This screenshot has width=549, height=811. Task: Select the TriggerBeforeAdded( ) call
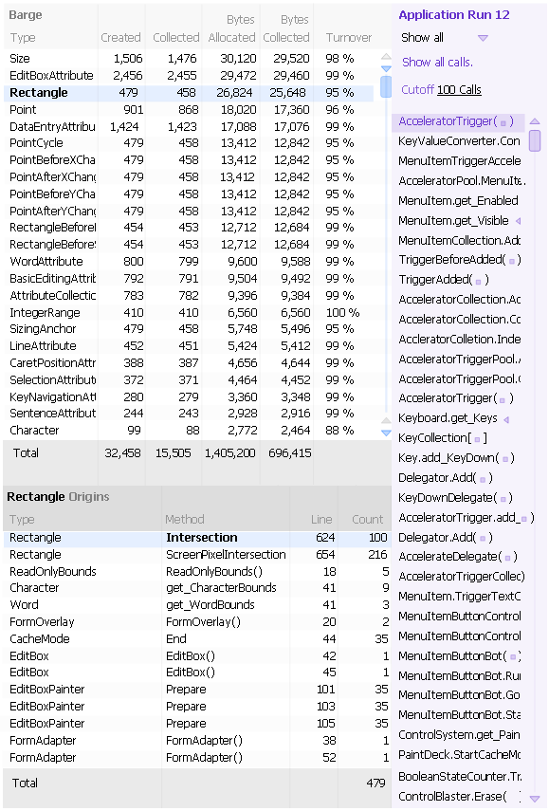pos(459,260)
